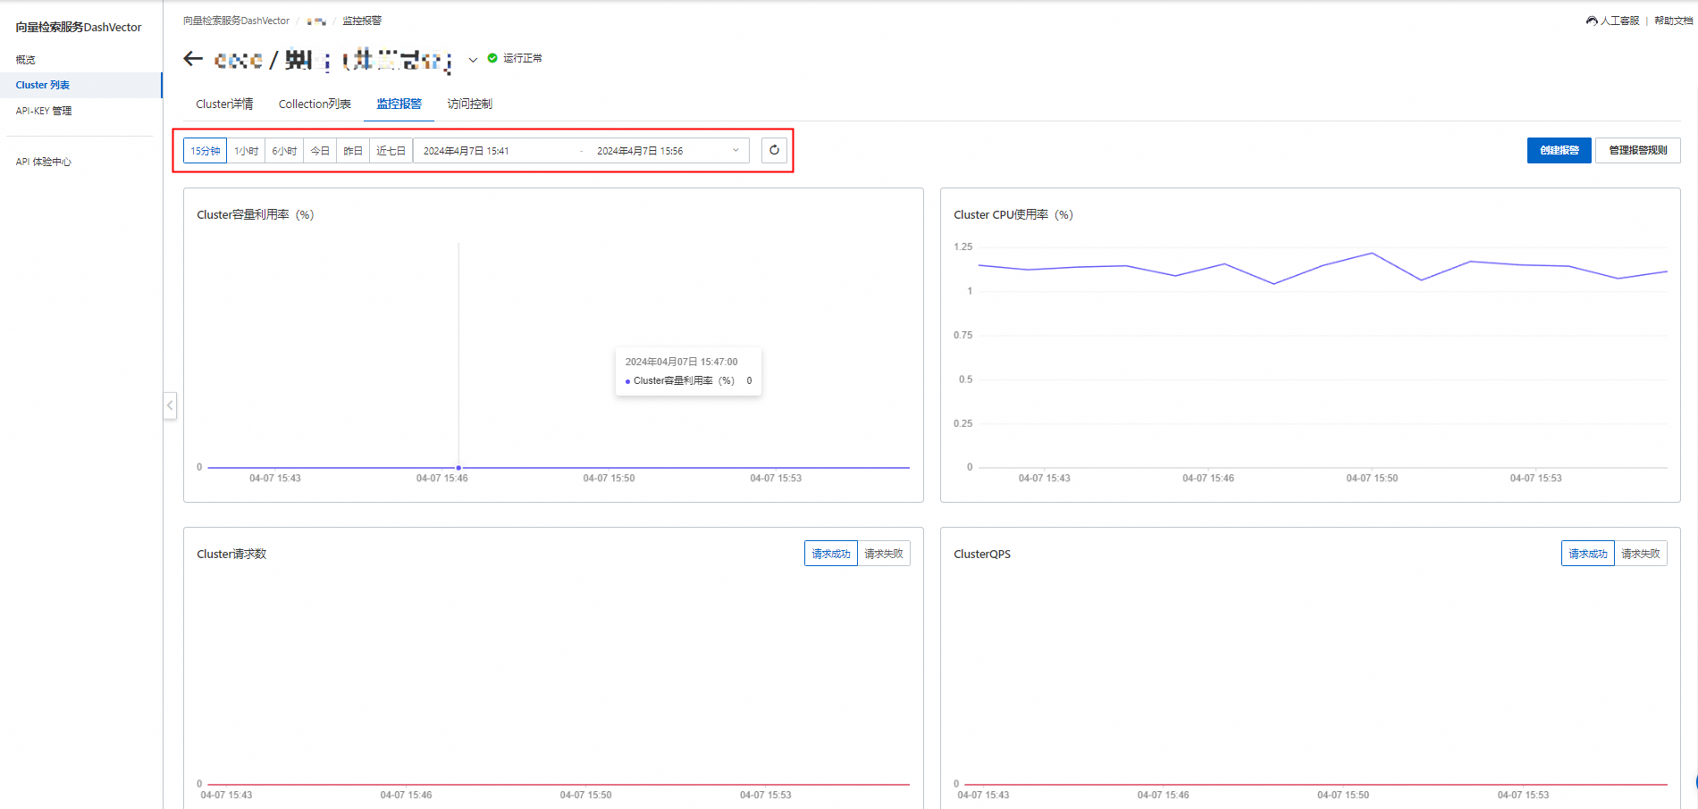
Task: Click the 管理报警规则 button
Action: tap(1637, 150)
